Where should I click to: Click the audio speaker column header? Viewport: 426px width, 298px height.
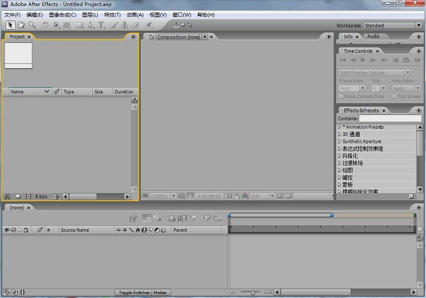(13, 230)
